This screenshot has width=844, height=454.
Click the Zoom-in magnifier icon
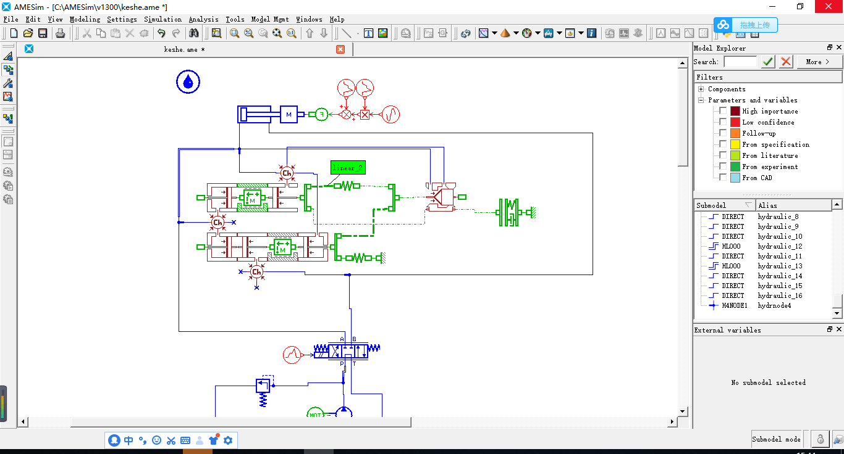[x=249, y=33]
